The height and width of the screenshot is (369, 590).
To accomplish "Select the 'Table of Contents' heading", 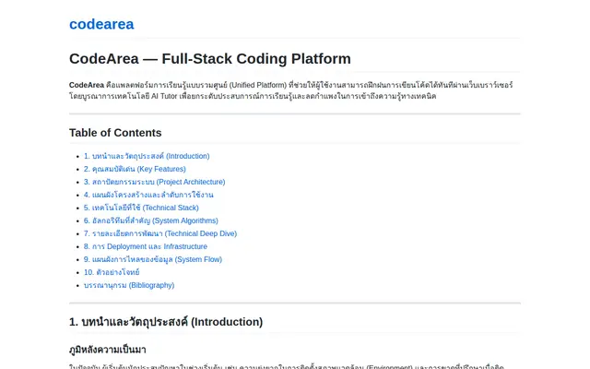I will click(115, 133).
